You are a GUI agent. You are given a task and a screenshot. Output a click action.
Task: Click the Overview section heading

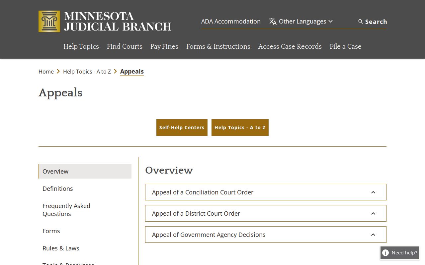(x=169, y=170)
